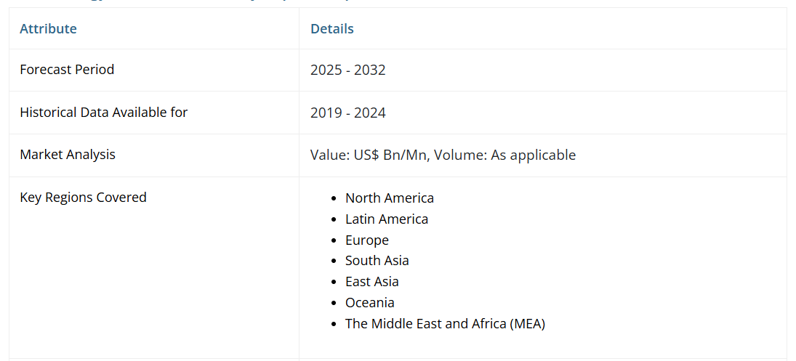796x361 pixels.
Task: Select the Key Regions Covered label
Action: point(83,198)
